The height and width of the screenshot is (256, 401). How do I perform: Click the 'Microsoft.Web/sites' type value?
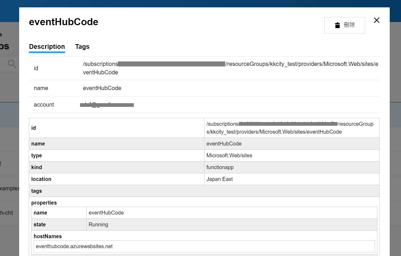pyautogui.click(x=229, y=155)
